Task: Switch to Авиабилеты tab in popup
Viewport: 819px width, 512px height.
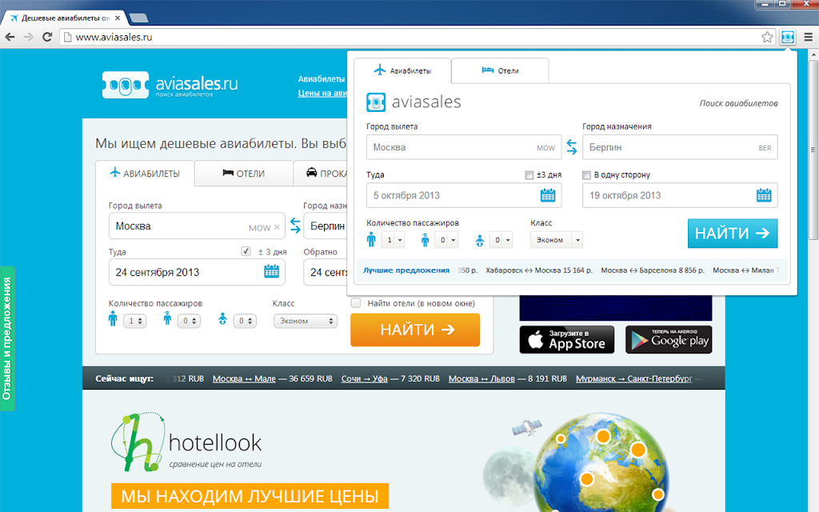Action: click(402, 70)
